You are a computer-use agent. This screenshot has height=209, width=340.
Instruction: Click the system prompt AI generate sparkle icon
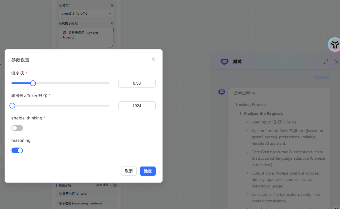(x=112, y=23)
